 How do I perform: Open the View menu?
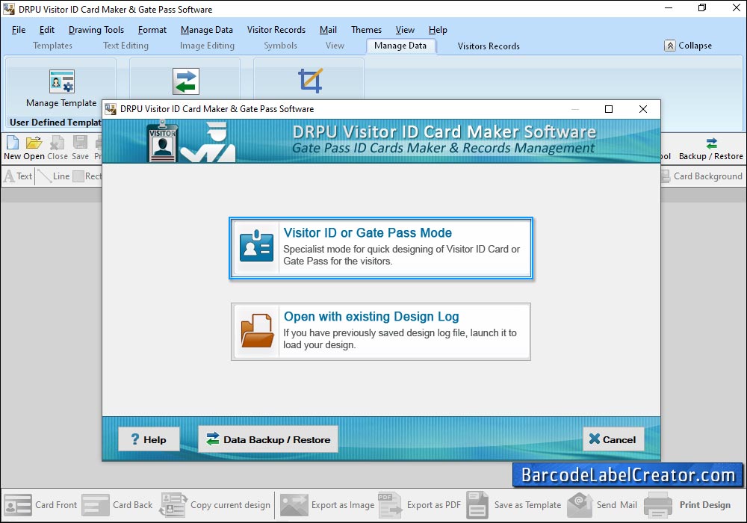[405, 30]
